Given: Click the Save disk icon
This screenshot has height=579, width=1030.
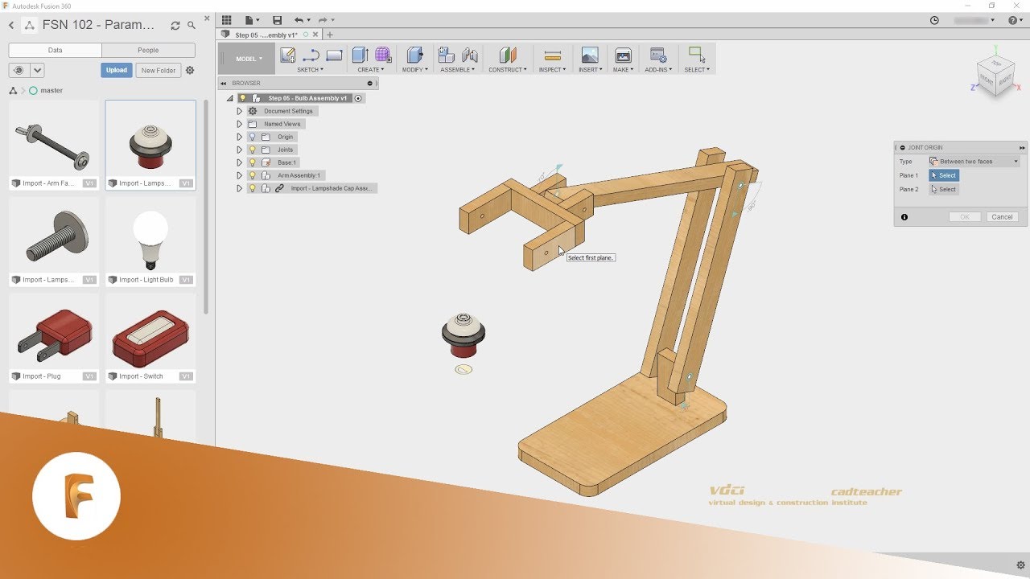Looking at the screenshot, I should (278, 20).
